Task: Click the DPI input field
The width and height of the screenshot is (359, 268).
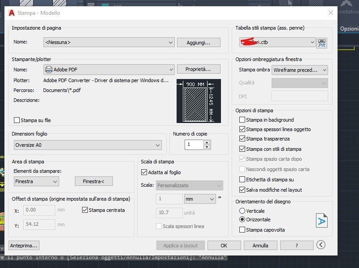Action: [x=300, y=96]
